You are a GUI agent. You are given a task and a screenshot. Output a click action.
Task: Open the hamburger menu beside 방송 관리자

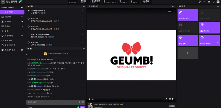tap(3, 2)
